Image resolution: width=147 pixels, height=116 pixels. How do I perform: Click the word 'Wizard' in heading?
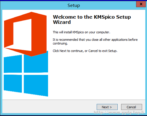(x=62, y=22)
